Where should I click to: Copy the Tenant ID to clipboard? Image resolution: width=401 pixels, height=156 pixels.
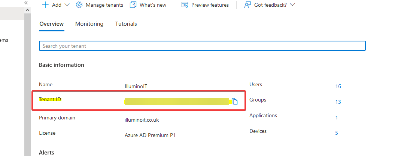tap(235, 101)
